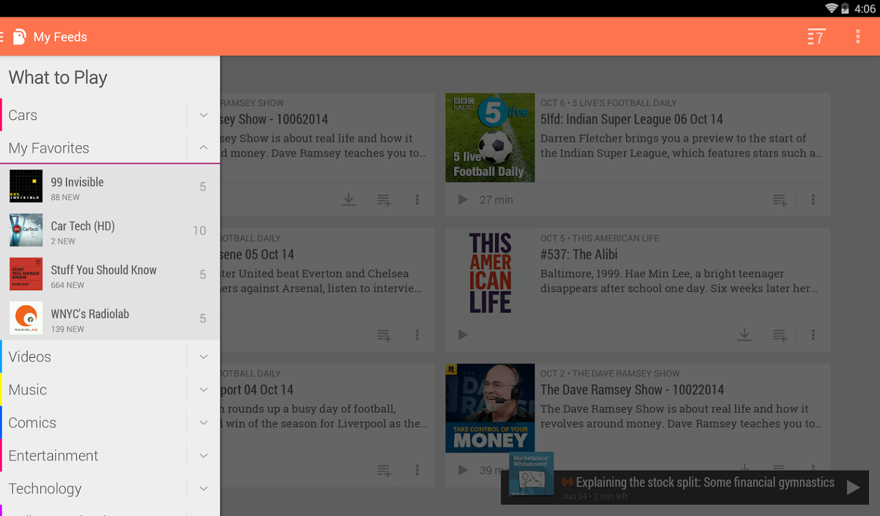Play the #537 The Alibi episode
880x516 pixels.
[462, 335]
